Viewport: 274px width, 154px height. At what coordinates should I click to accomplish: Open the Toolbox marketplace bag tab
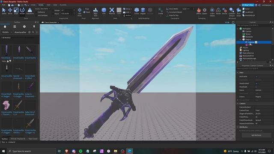[x=5, y=27]
